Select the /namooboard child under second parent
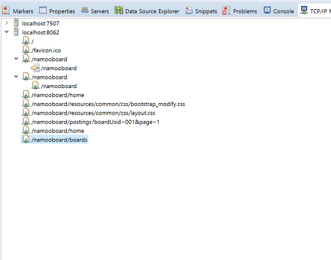 pos(59,86)
